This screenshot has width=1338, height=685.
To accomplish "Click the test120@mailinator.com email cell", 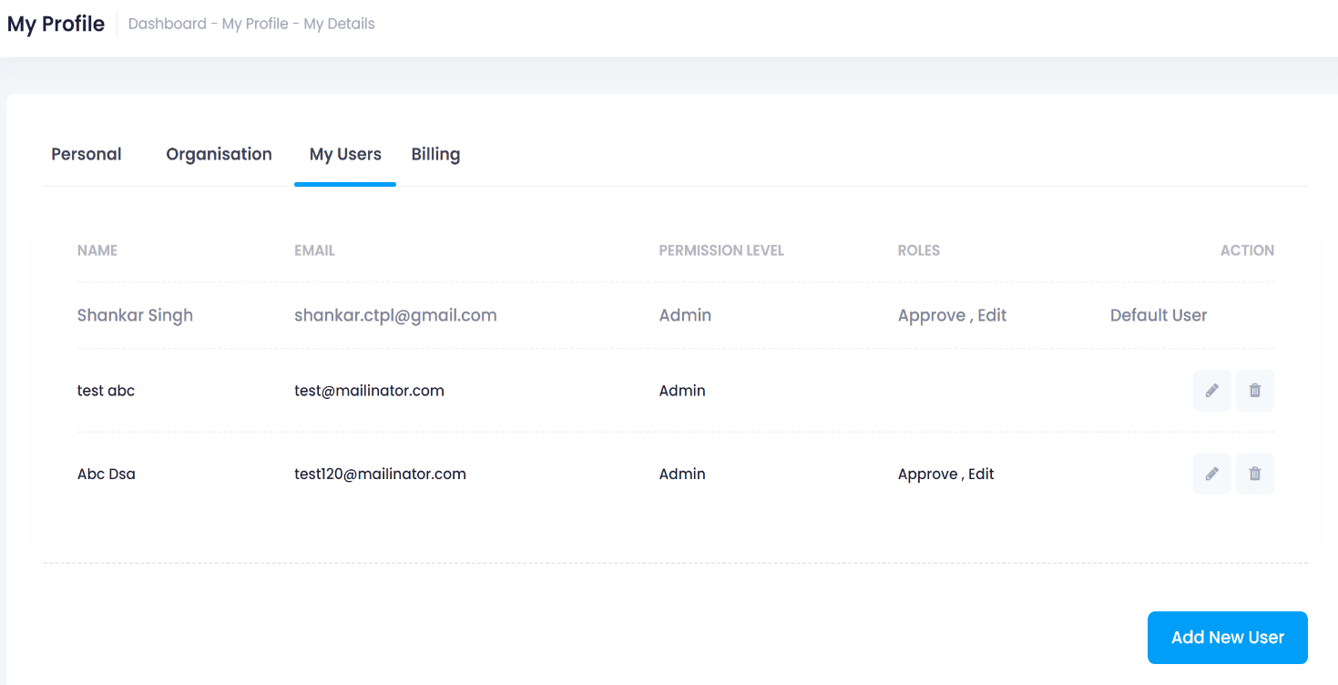I will coord(380,474).
